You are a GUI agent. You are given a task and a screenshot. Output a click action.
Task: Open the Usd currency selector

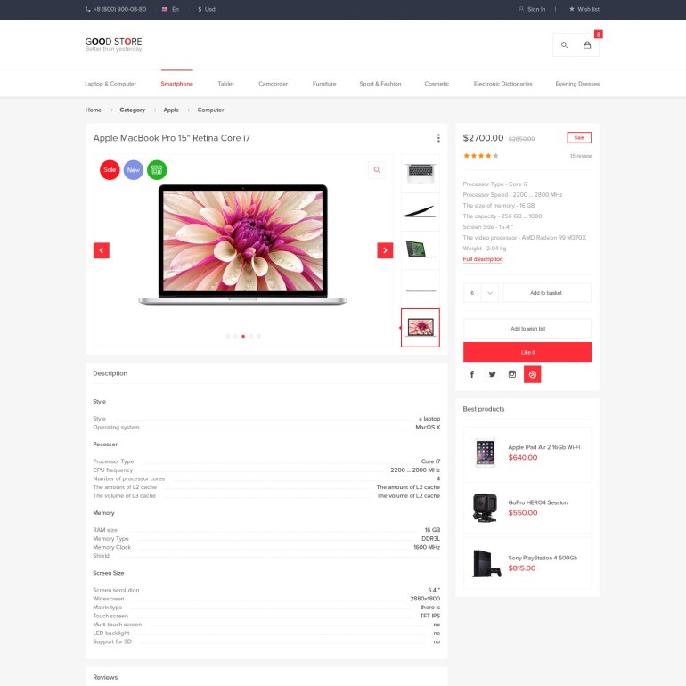[207, 9]
